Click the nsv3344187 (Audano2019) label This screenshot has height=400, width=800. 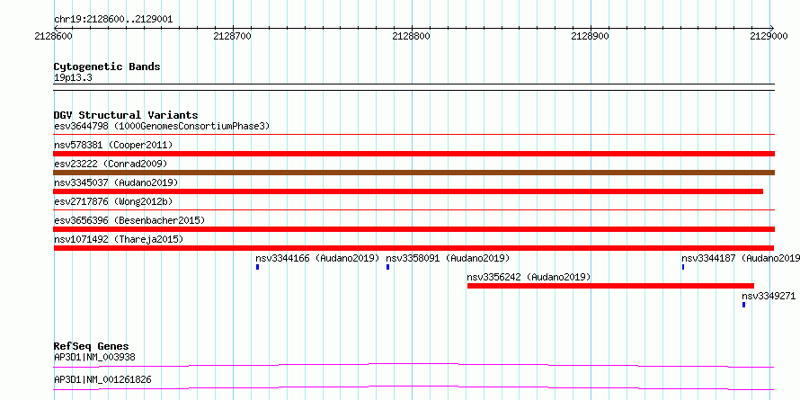[741, 258]
